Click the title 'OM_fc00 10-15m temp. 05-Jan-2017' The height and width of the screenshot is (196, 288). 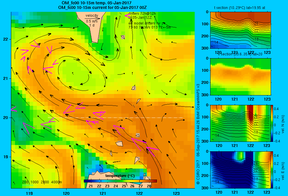point(96,3)
